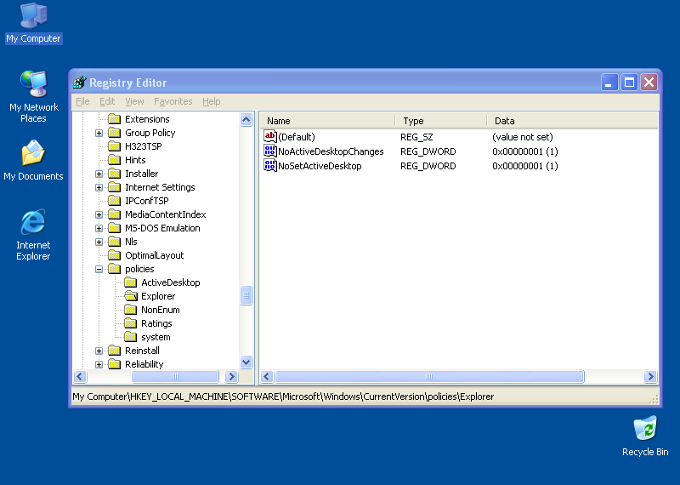The width and height of the screenshot is (680, 485).
Task: Click the open Explorer folder icon
Action: 131,296
